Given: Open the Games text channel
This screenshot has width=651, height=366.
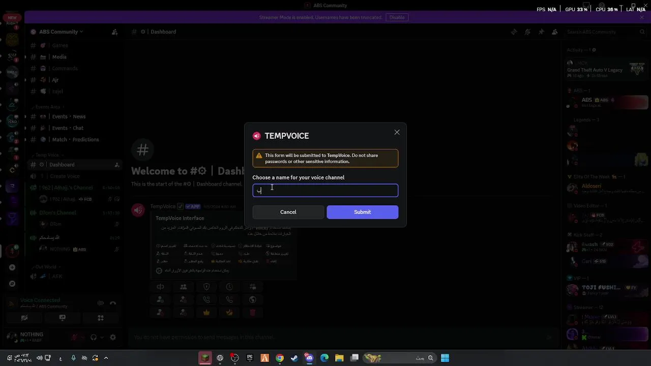Looking at the screenshot, I should (x=74, y=45).
